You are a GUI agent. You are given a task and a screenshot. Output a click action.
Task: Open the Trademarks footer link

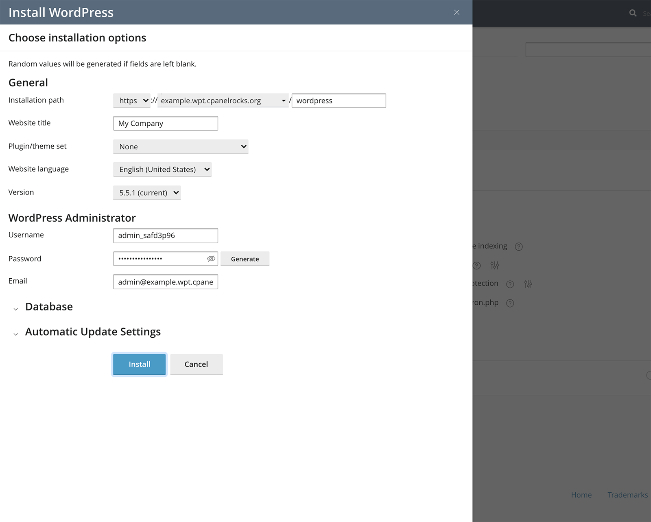(x=627, y=495)
